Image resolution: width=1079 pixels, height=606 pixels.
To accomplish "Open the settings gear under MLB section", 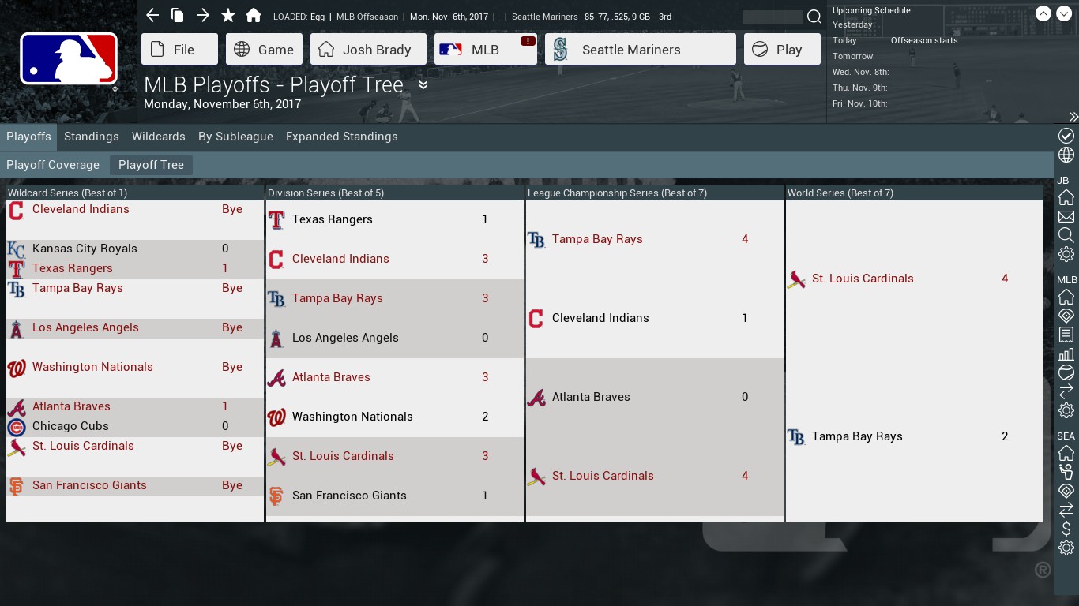I will coord(1066,410).
